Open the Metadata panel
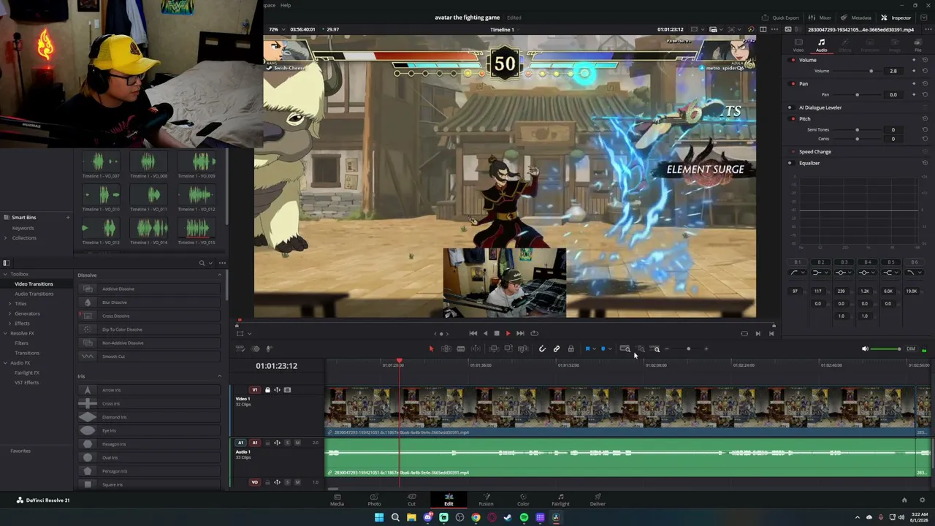Screen dimensions: 935x526 pos(857,18)
